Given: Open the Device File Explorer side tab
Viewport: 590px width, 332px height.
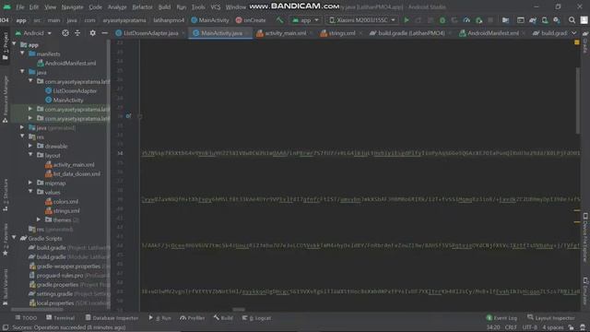Looking at the screenshot, I should click(x=585, y=237).
